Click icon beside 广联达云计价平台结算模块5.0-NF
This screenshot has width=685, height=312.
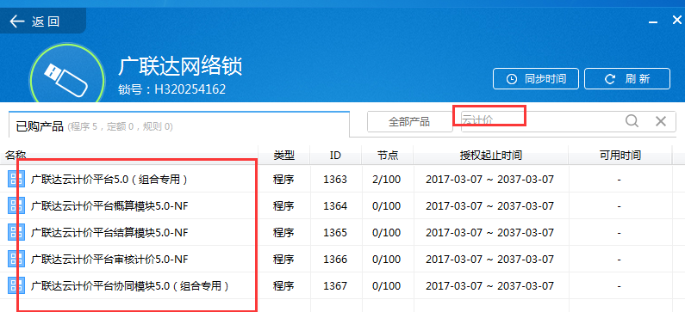[x=16, y=232]
